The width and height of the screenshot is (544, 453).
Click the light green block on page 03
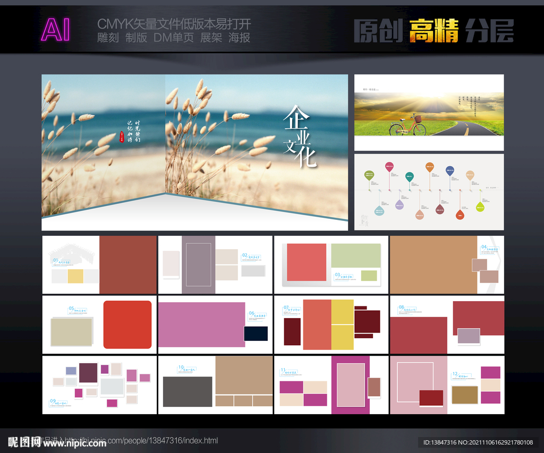pyautogui.click(x=356, y=255)
